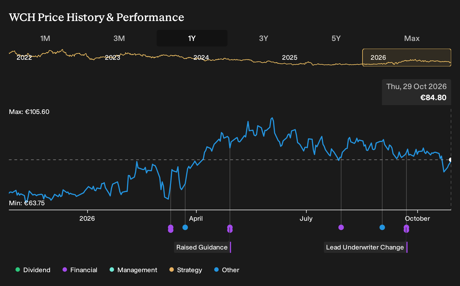This screenshot has height=286, width=460.
Task: Choose the 1Y range tab
Action: click(192, 38)
